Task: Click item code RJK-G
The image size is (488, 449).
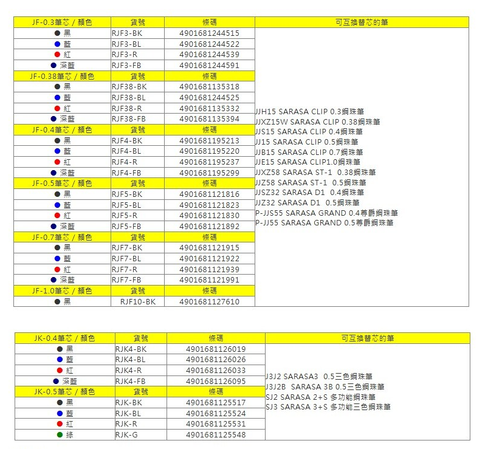Action: coord(126,435)
